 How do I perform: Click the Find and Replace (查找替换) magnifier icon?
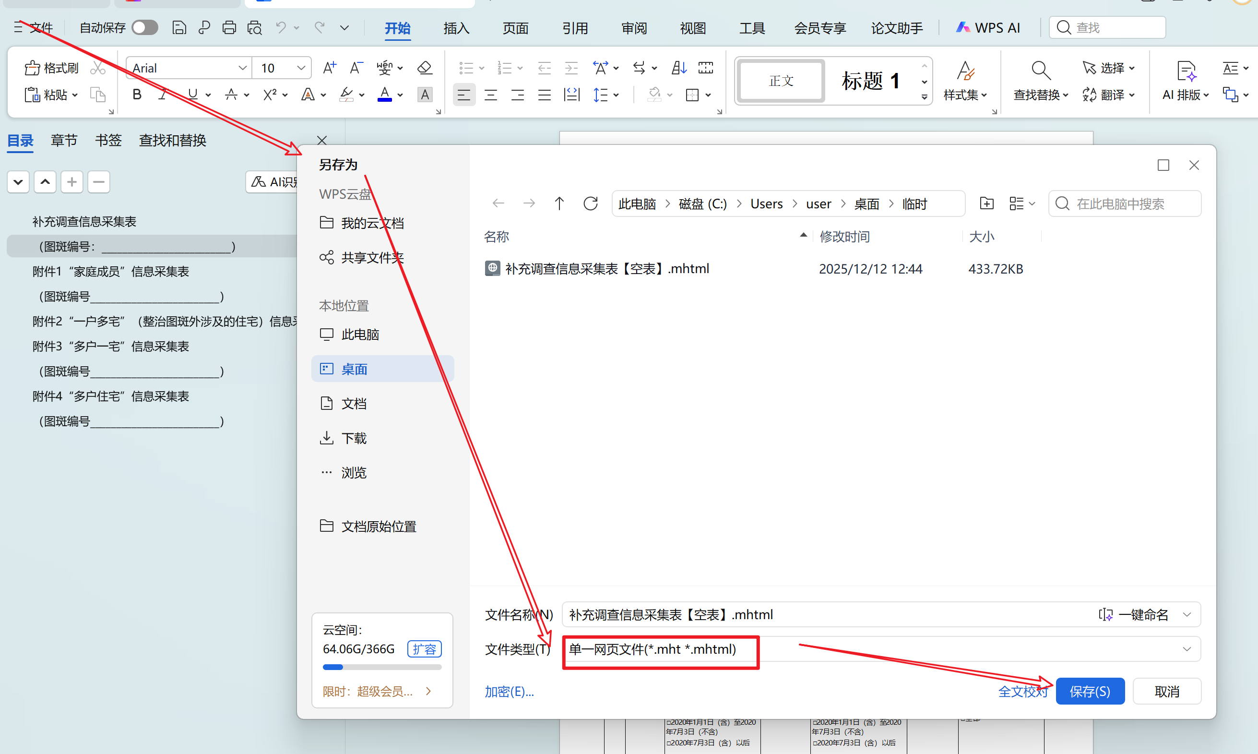[1040, 70]
